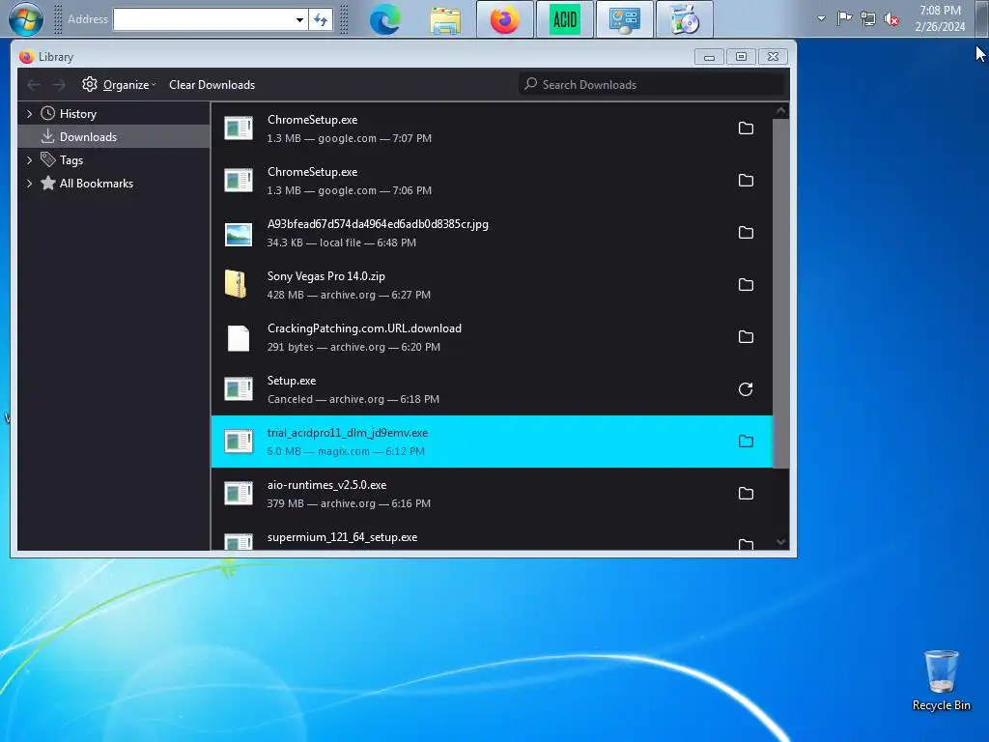Expand the Tags tree node
The height and width of the screenshot is (742, 989).
click(29, 160)
